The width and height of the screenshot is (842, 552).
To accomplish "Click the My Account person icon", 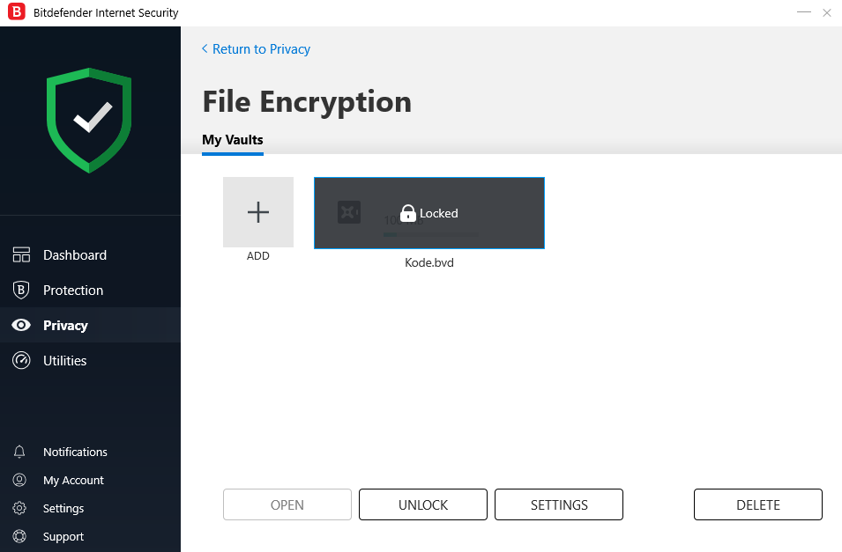I will pyautogui.click(x=19, y=480).
